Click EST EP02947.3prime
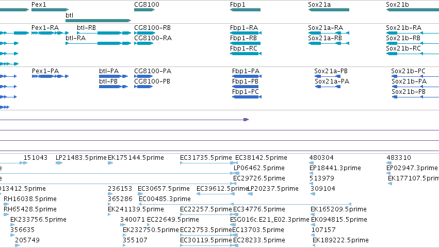439x248 pixels. coord(412,168)
